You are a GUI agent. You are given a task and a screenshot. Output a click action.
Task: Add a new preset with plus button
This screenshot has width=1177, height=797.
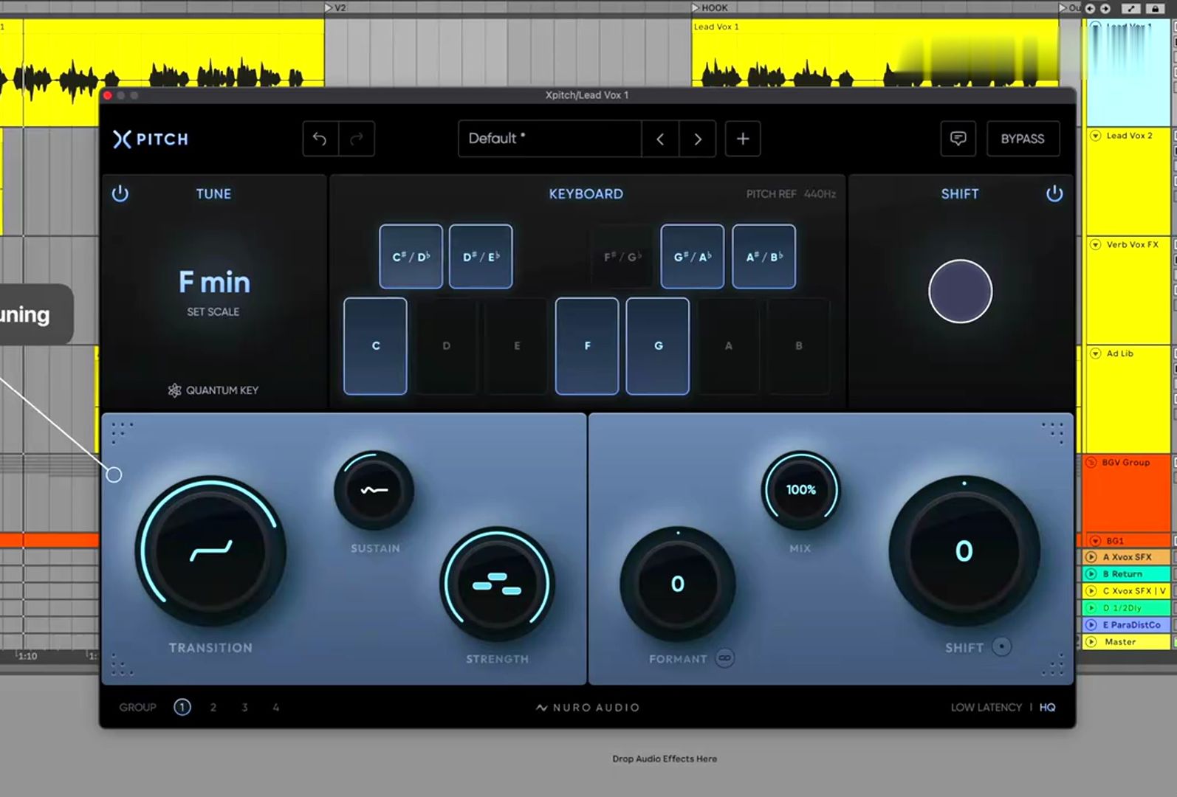(x=743, y=139)
